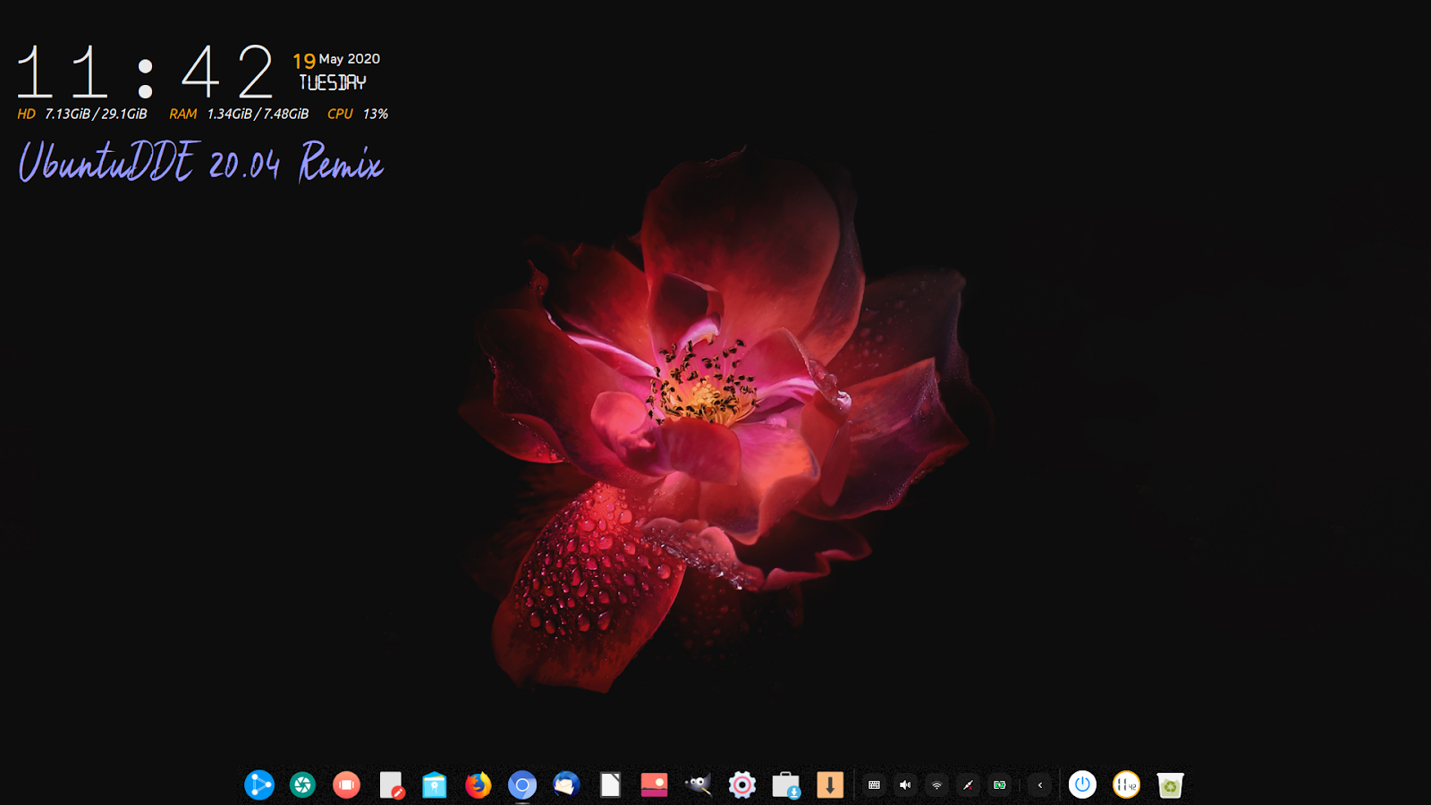Click the blue power button icon
The image size is (1431, 805).
[x=1082, y=785]
